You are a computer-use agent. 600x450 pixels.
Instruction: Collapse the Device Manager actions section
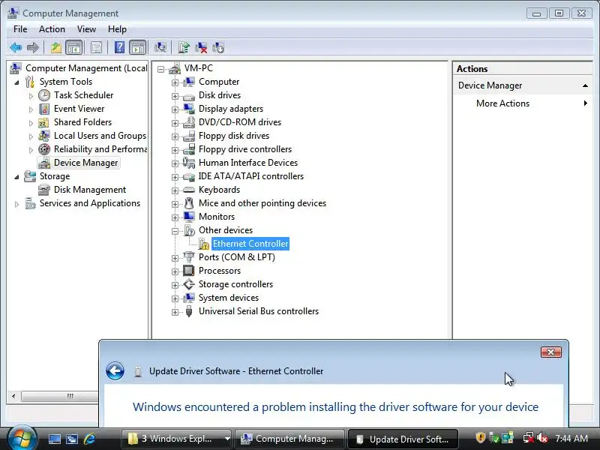tap(585, 85)
